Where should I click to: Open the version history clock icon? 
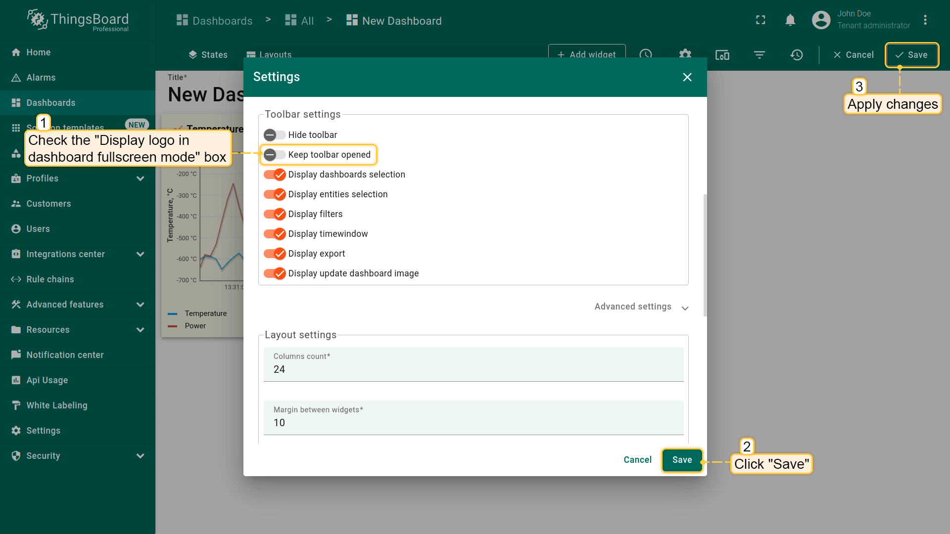click(796, 55)
